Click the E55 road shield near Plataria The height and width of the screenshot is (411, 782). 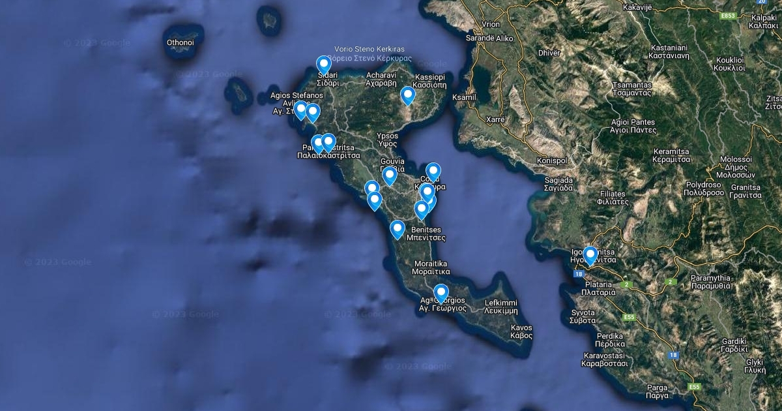click(629, 318)
